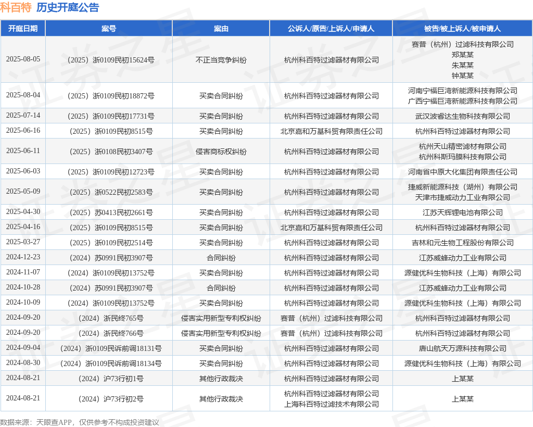
Task: Click defendant 杭州科斯玛膜科技有限公司
Action: coord(463,157)
